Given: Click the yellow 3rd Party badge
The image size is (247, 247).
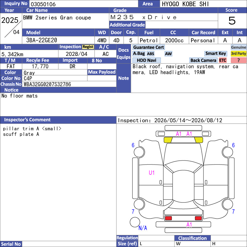Looking at the screenshot, I should coord(238,53).
